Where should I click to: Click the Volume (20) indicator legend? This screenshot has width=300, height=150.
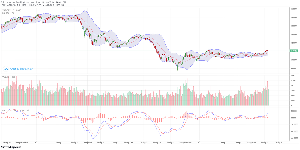9,77
